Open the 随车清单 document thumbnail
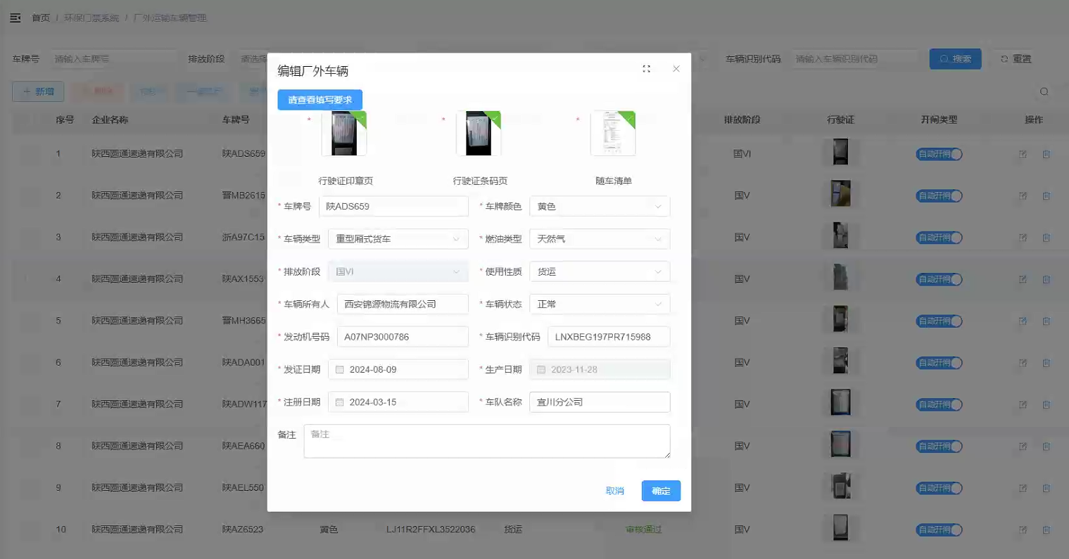The image size is (1069, 559). point(613,134)
